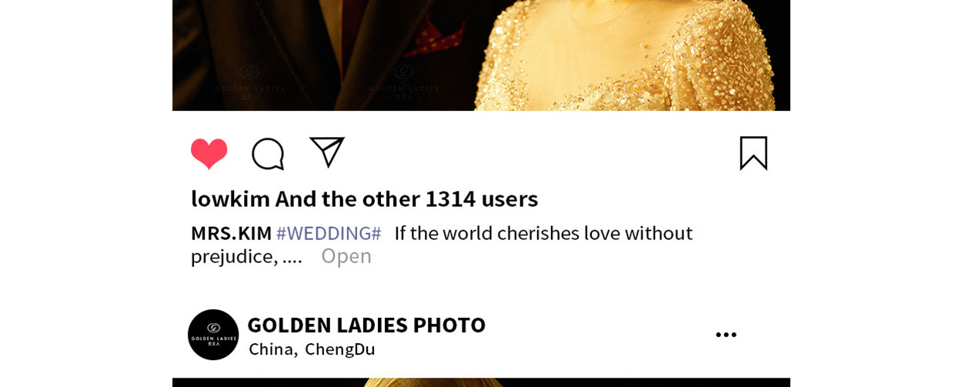Open the next post's photo at the bottom

[x=481, y=382]
